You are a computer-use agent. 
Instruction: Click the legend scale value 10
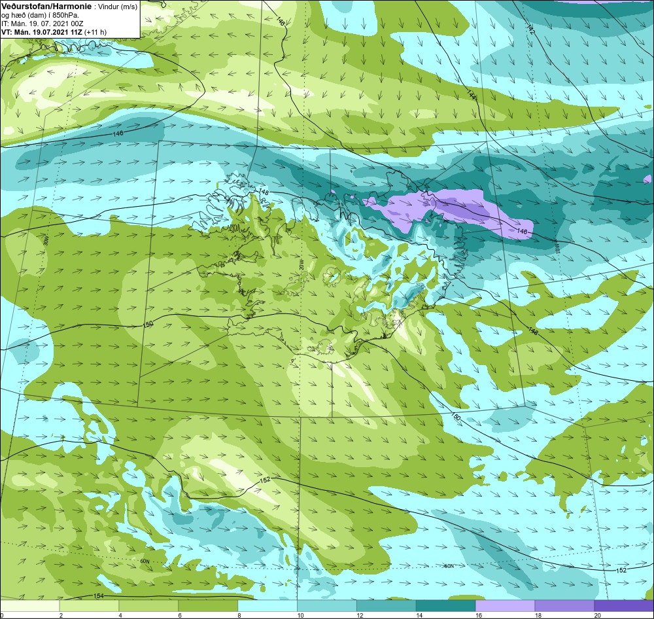pos(300,615)
